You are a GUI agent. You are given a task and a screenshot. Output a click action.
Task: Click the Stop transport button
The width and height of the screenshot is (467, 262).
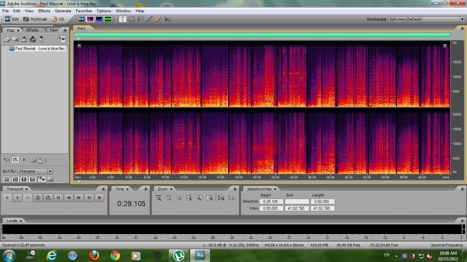pyautogui.click(x=7, y=198)
